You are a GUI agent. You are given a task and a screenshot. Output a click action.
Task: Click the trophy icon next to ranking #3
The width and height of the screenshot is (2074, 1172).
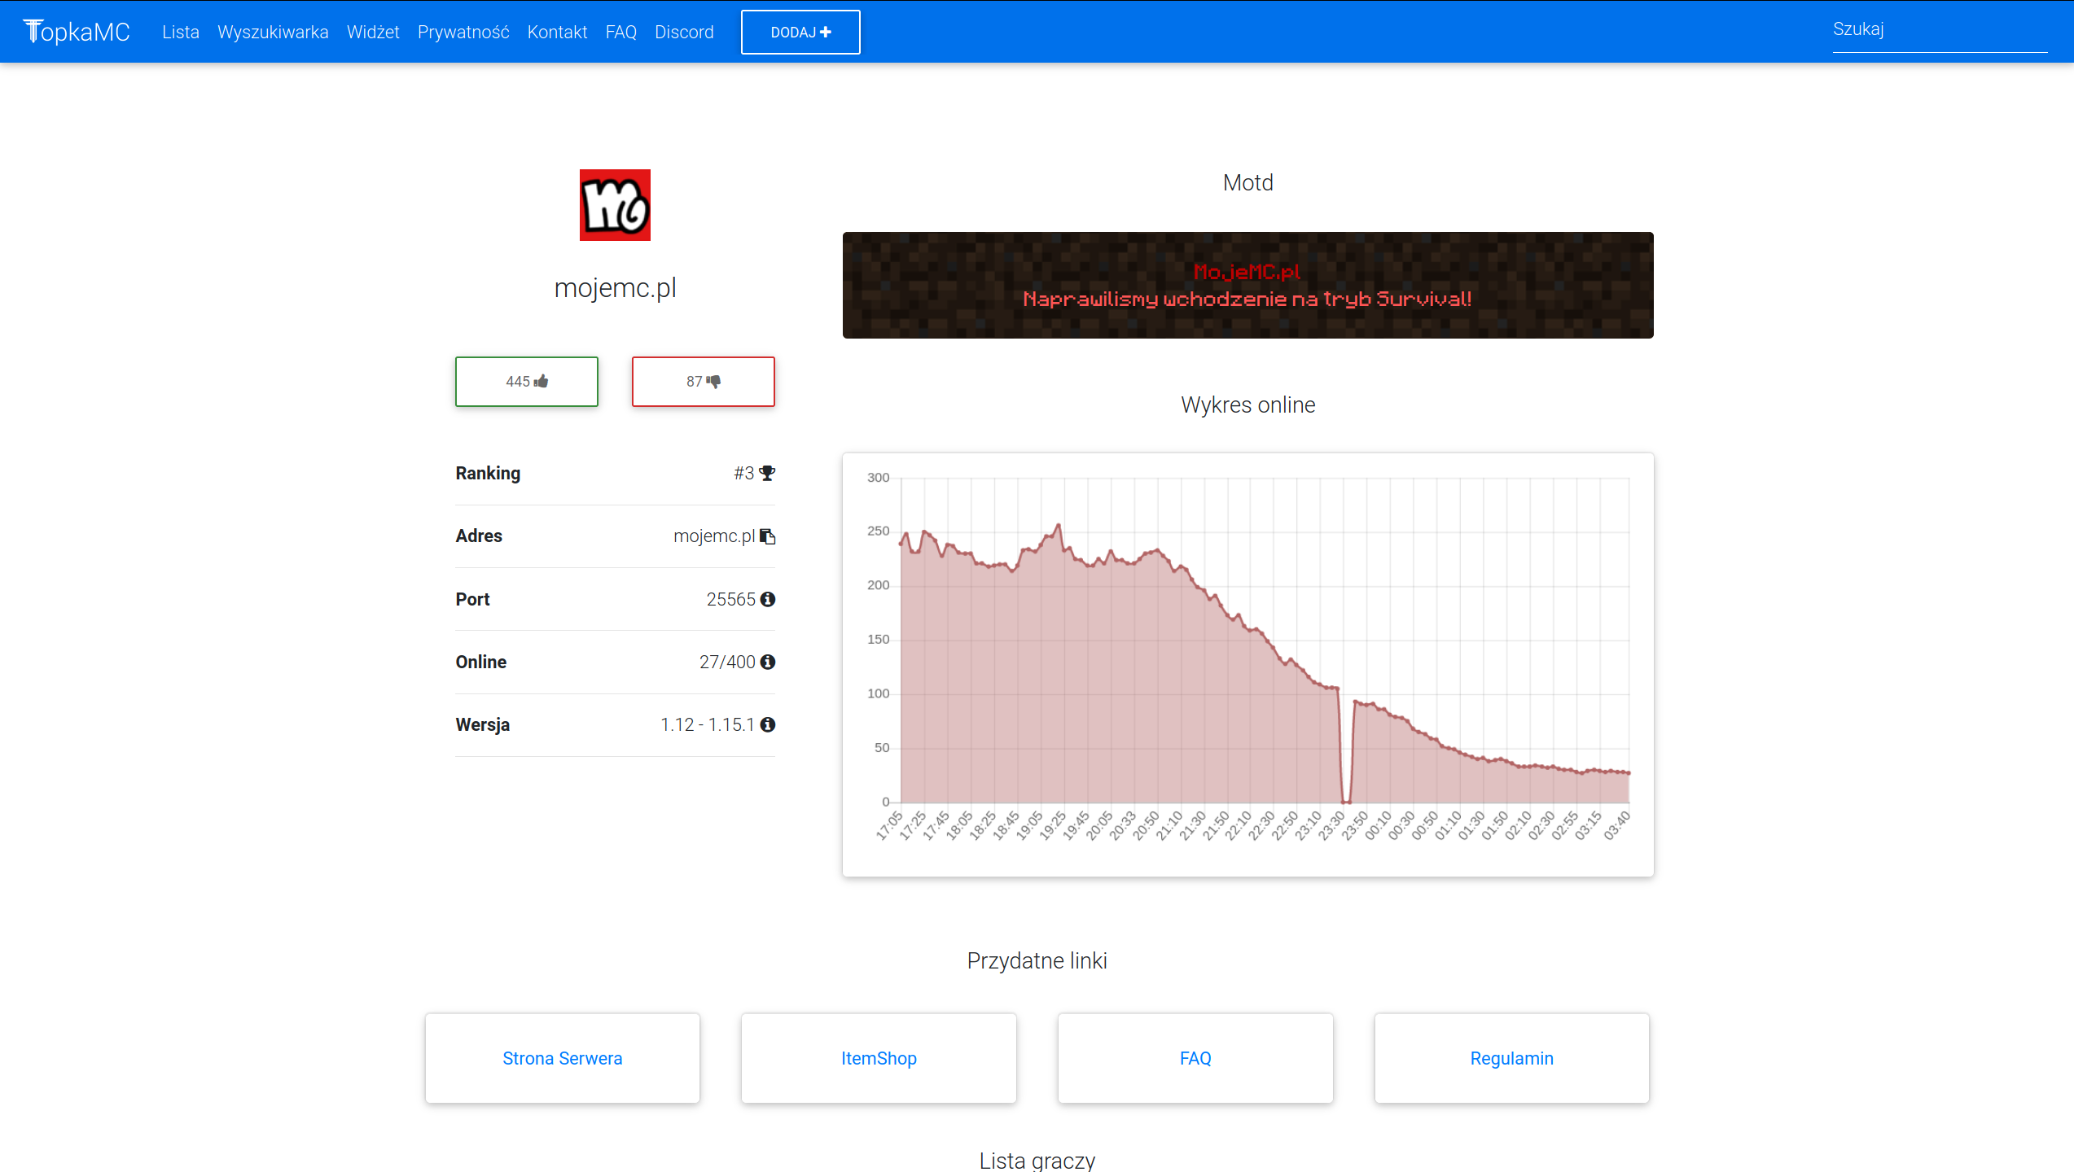point(767,473)
